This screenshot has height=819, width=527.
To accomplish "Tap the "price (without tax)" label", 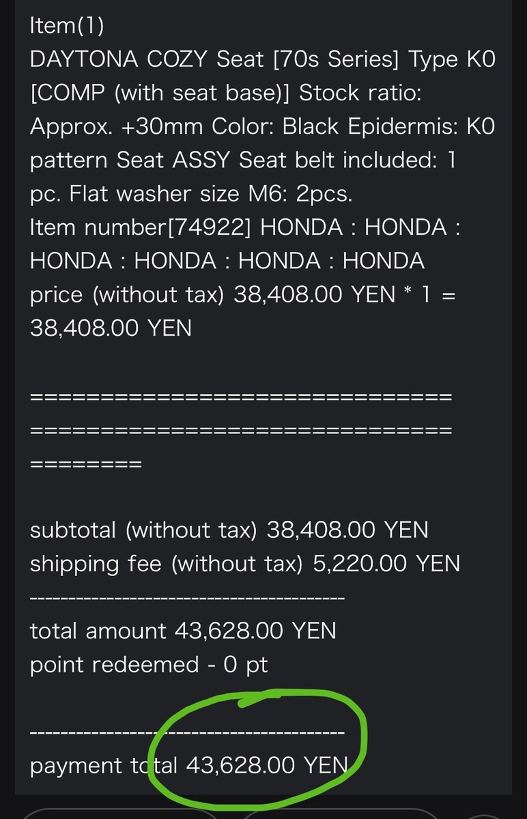I will [x=128, y=294].
